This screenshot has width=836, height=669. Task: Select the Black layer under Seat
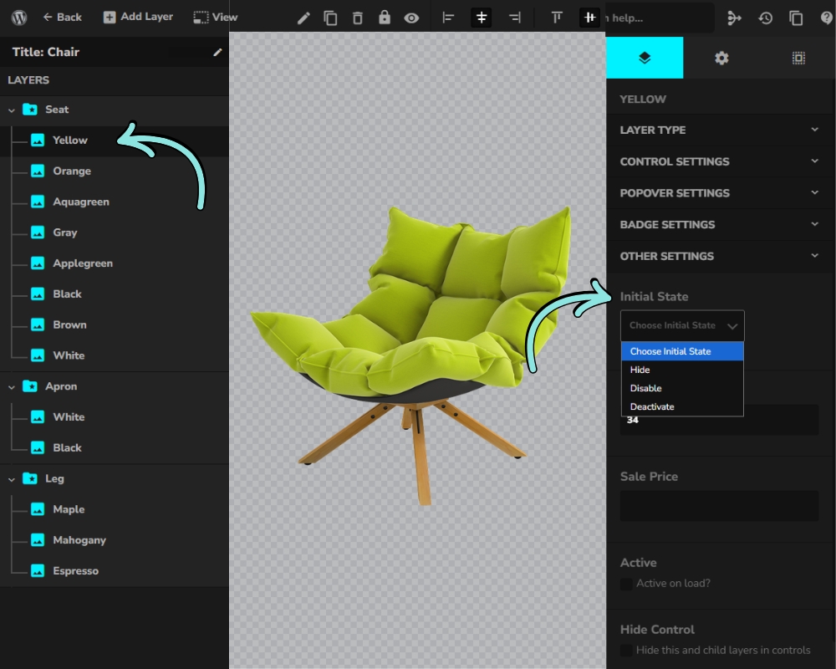pyautogui.click(x=114, y=294)
